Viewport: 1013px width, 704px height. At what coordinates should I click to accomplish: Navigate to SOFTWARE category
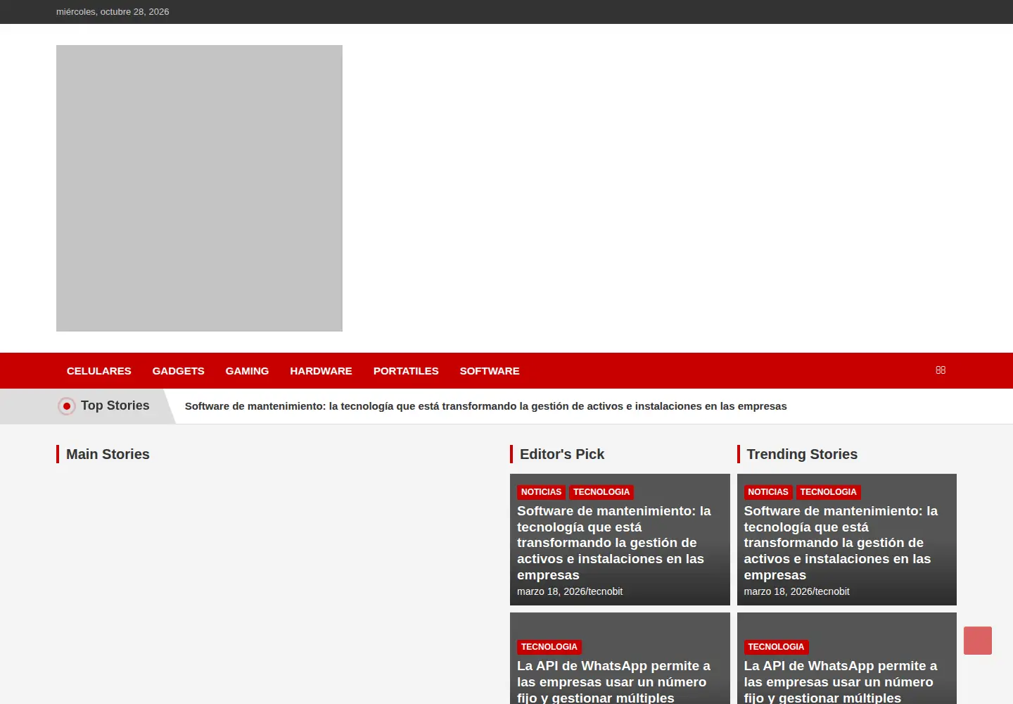(x=490, y=371)
